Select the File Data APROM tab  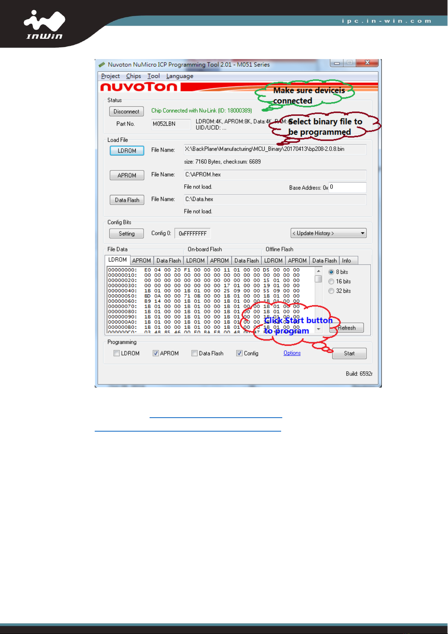tap(142, 260)
